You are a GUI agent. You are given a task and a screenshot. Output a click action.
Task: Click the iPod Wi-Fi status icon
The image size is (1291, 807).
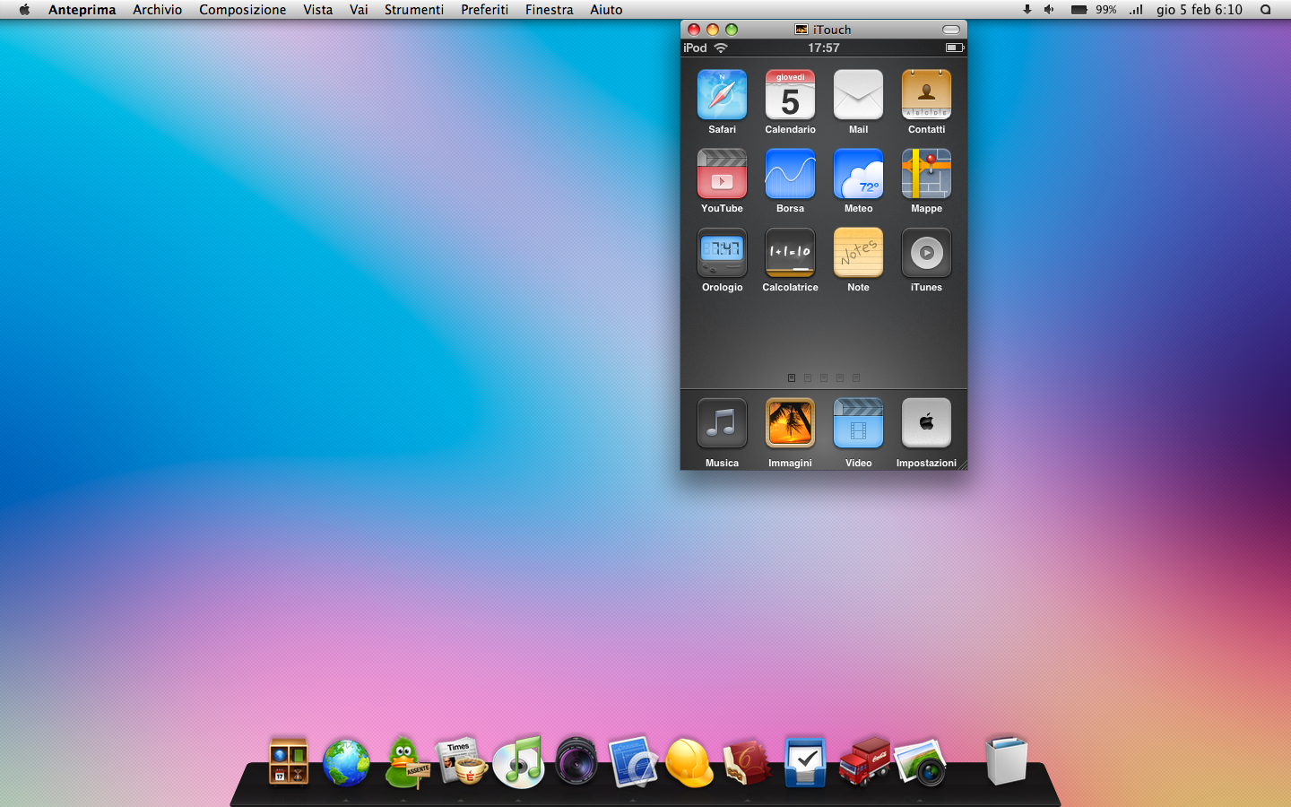pyautogui.click(x=721, y=48)
